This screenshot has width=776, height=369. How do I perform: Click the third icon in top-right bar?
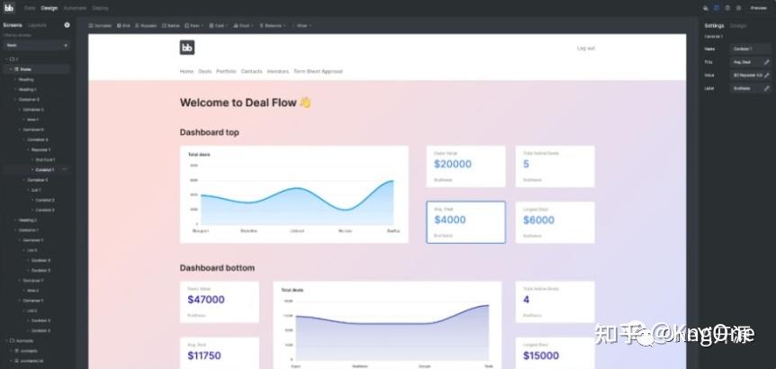pos(727,8)
